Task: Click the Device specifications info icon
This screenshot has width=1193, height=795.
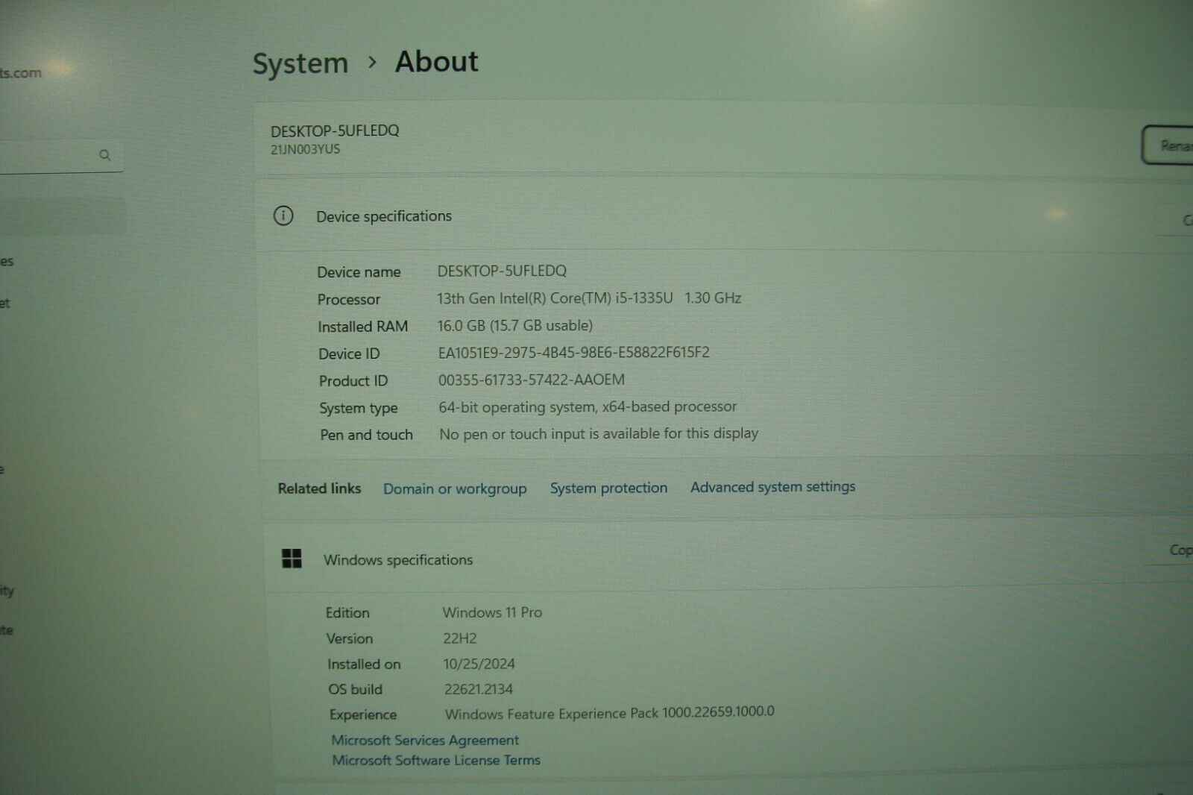Action: [x=283, y=216]
